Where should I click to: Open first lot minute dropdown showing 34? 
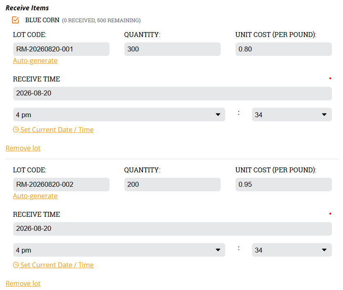click(292, 114)
